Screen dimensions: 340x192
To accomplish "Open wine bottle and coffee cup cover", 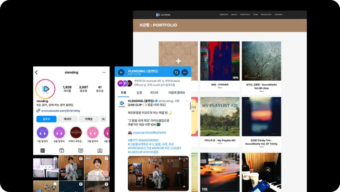I will (x=262, y=172).
